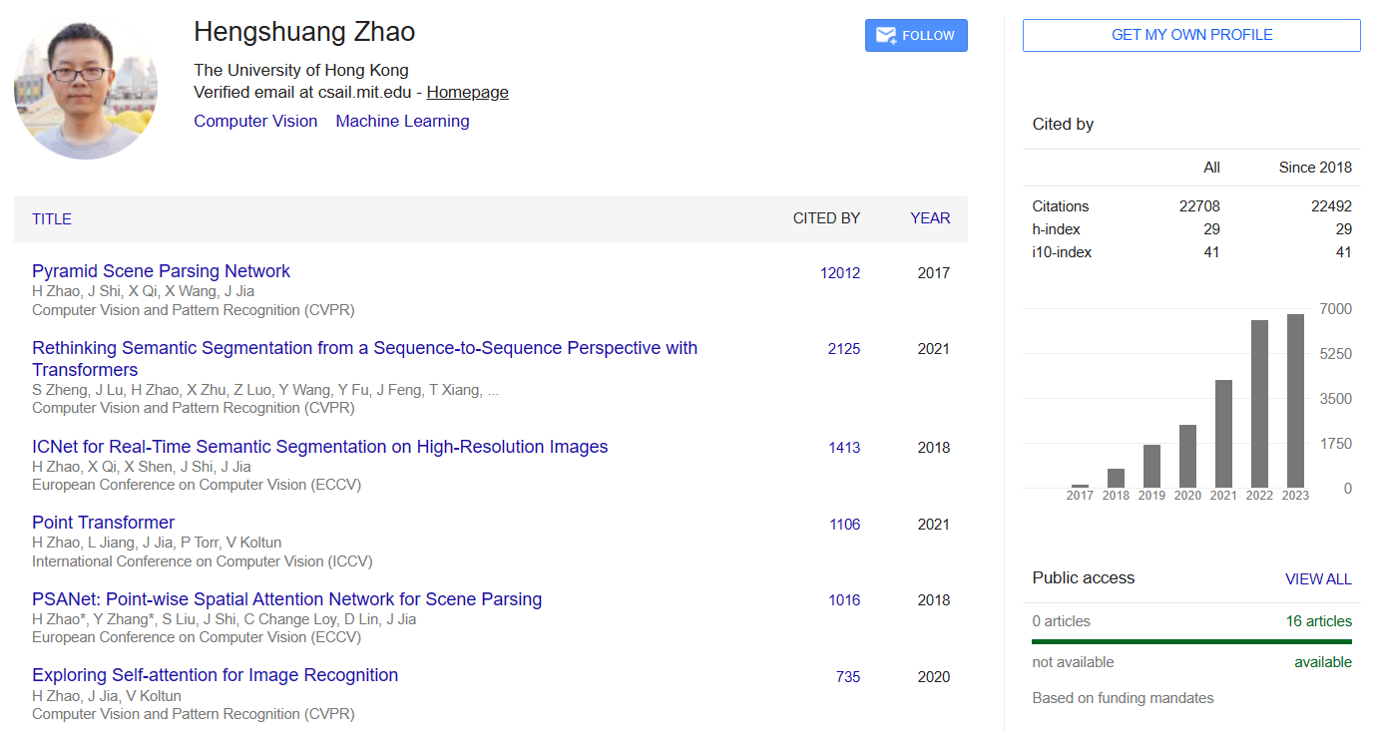This screenshot has height=733, width=1374.
Task: Click the 2022 citations bar in chart
Action: coord(1260,404)
